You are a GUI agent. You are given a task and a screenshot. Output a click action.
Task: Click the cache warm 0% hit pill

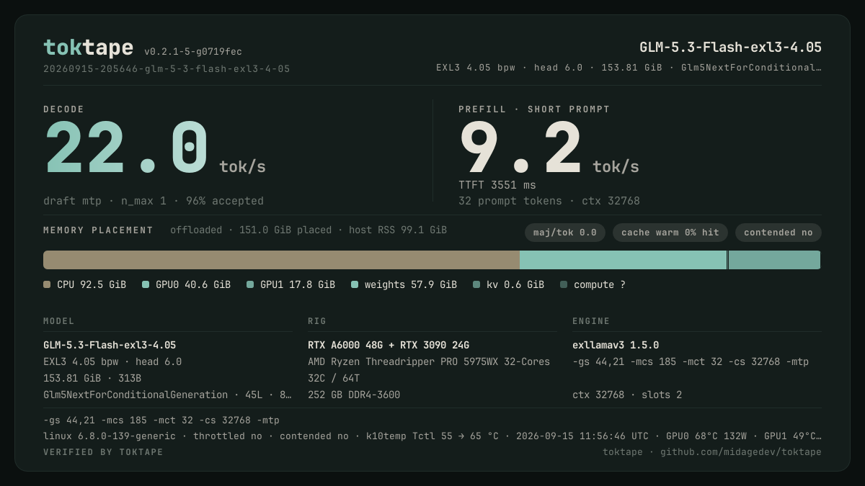[x=670, y=233]
